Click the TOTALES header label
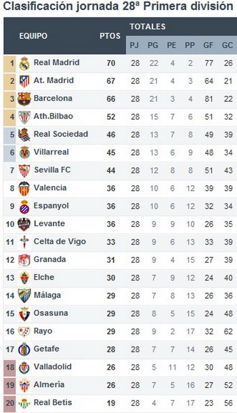 147,27
